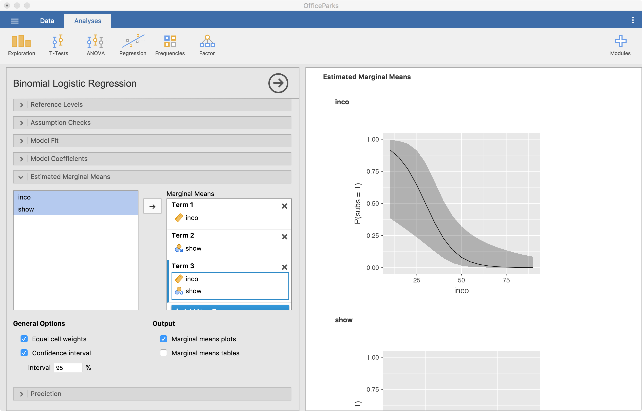Select show in the variable list
642x411 pixels.
coord(75,209)
